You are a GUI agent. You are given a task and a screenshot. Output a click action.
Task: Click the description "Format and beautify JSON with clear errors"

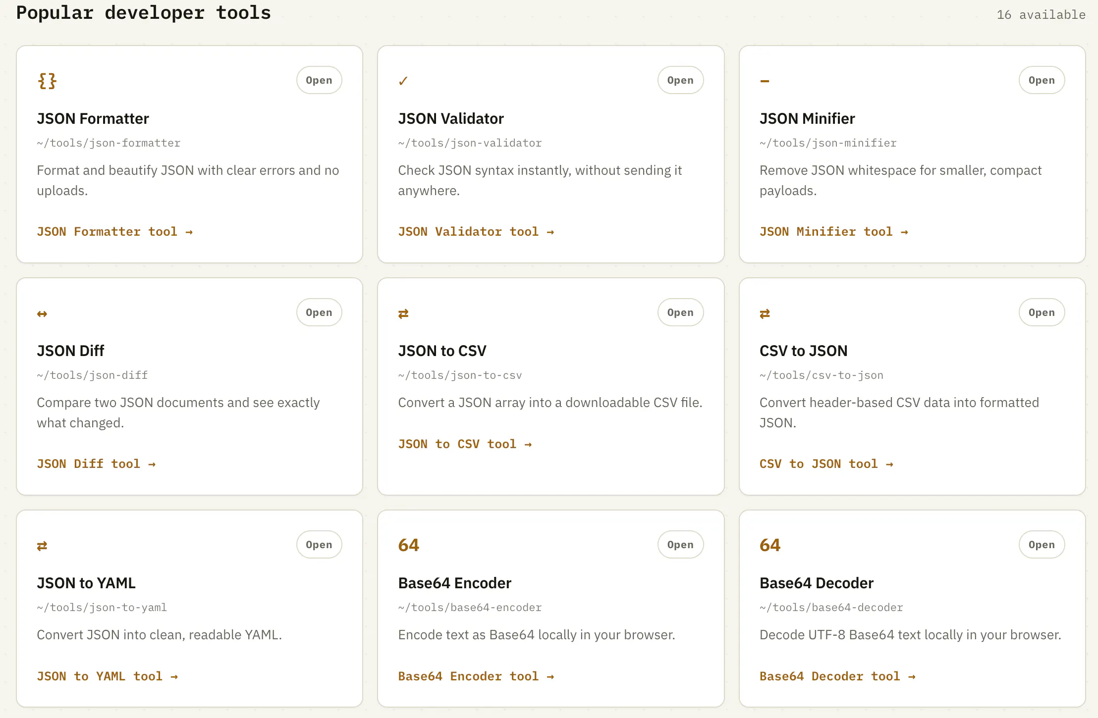click(x=188, y=180)
